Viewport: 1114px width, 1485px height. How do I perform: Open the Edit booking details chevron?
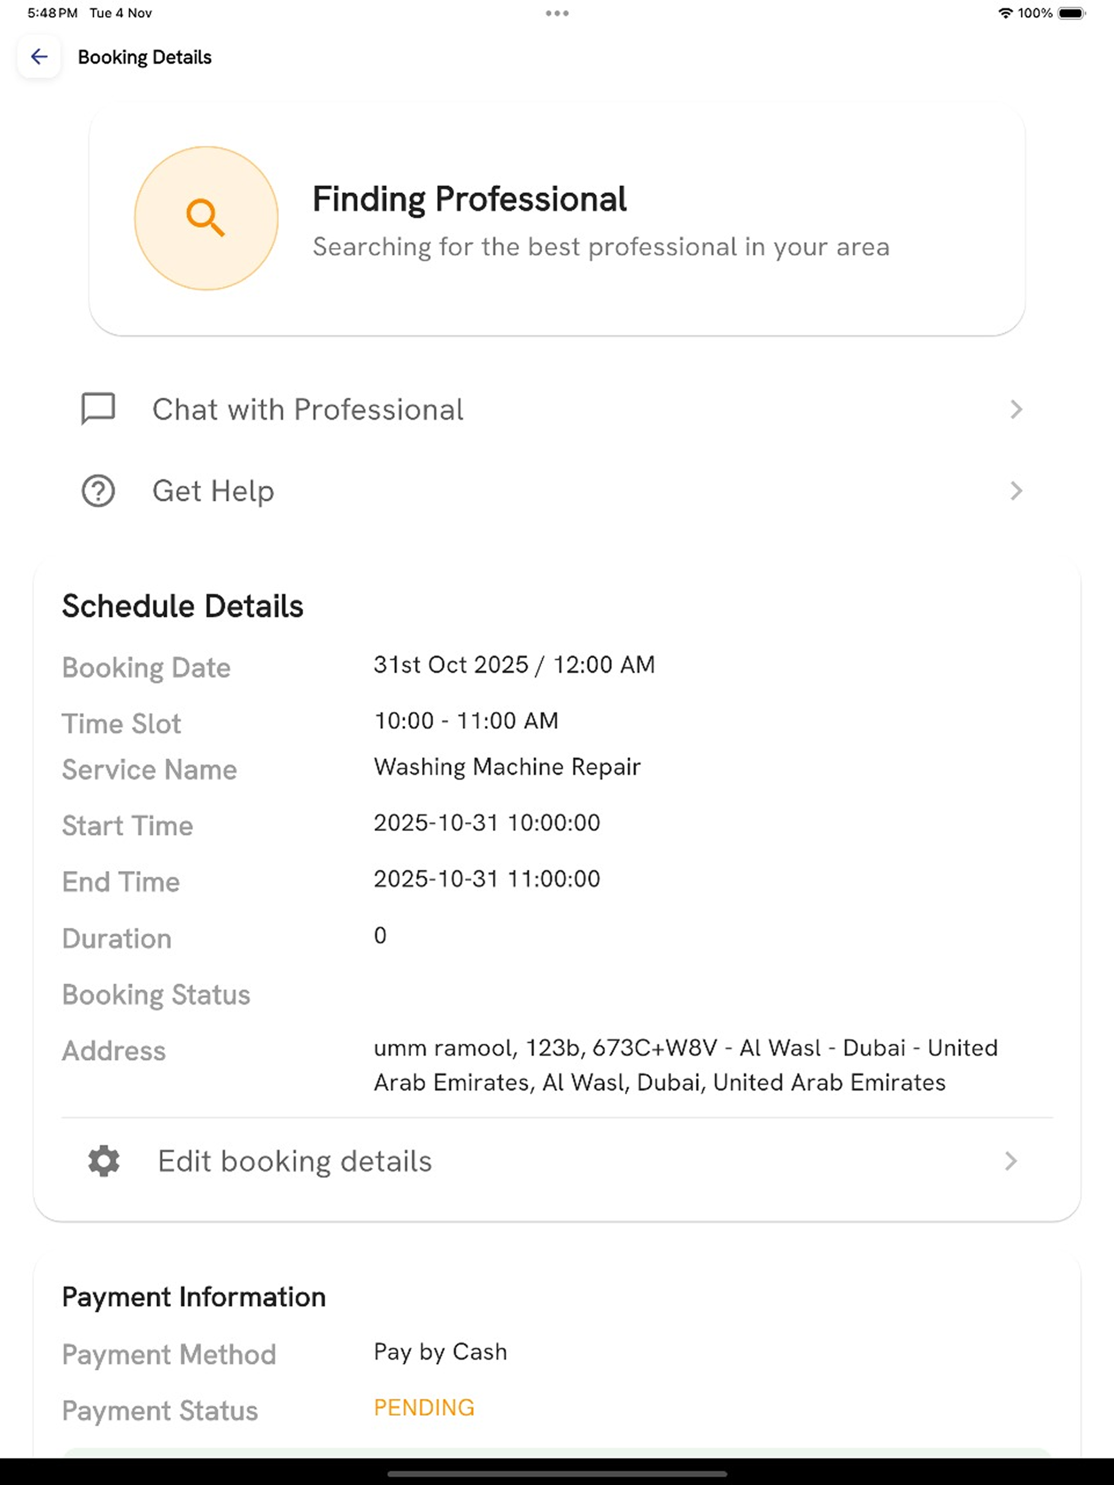1010,1161
